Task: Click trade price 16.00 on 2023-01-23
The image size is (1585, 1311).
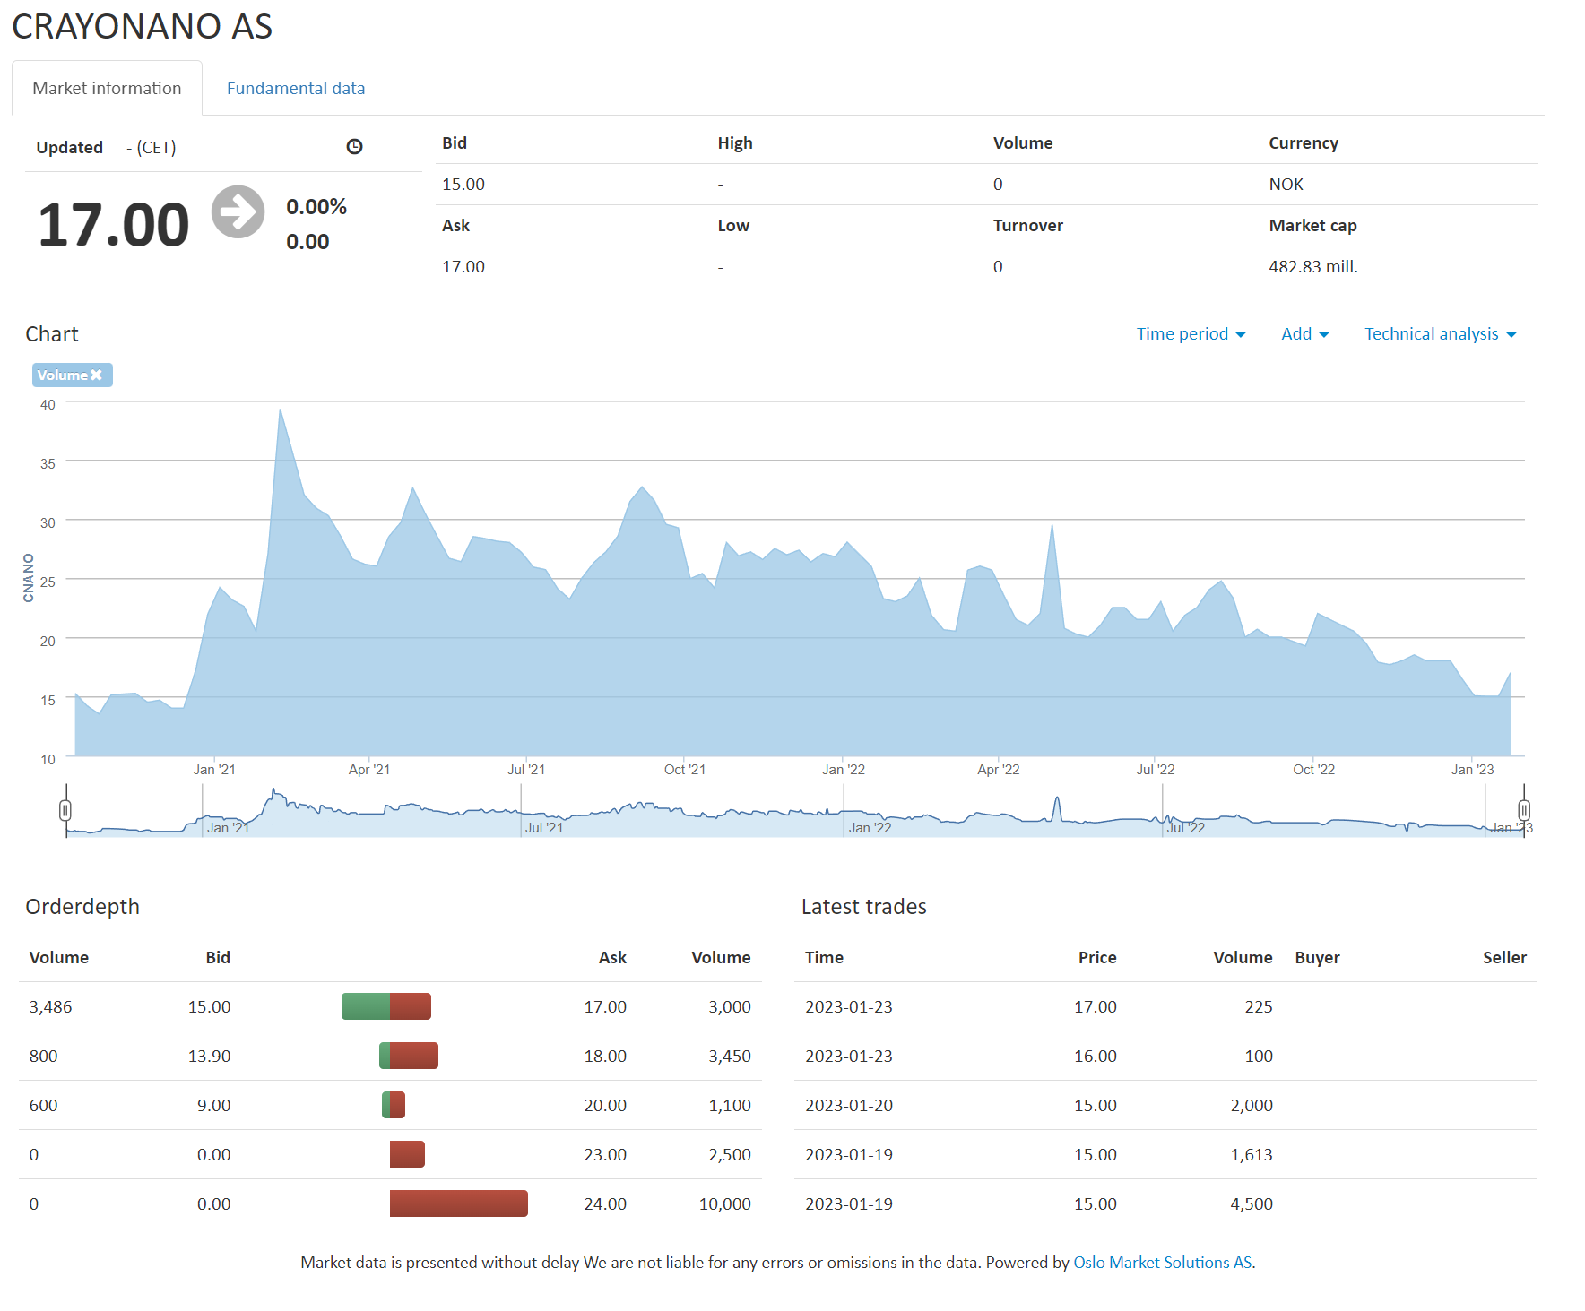Action: 1096,1056
